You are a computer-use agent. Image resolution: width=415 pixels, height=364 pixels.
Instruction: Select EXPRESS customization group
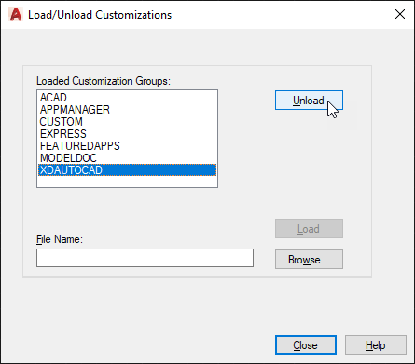pos(127,134)
